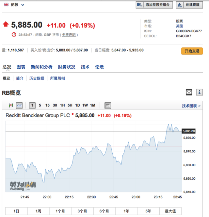Click the UK flag icon beside 伦敦
The image size is (209, 217).
[6, 5]
